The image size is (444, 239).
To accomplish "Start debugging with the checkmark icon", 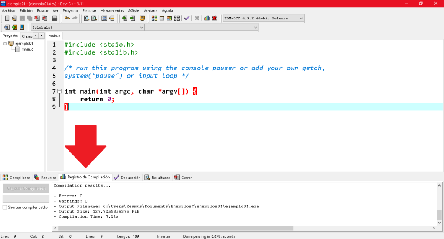I will tap(186, 18).
